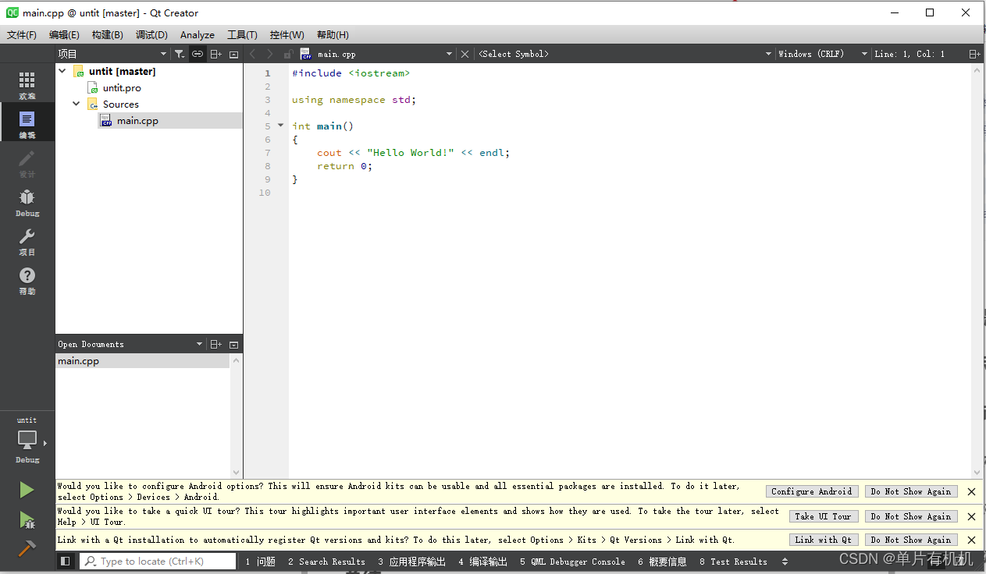Screen dimensions: 986x574
Task: Dismiss the Link with Qt info bar
Action: pyautogui.click(x=971, y=540)
